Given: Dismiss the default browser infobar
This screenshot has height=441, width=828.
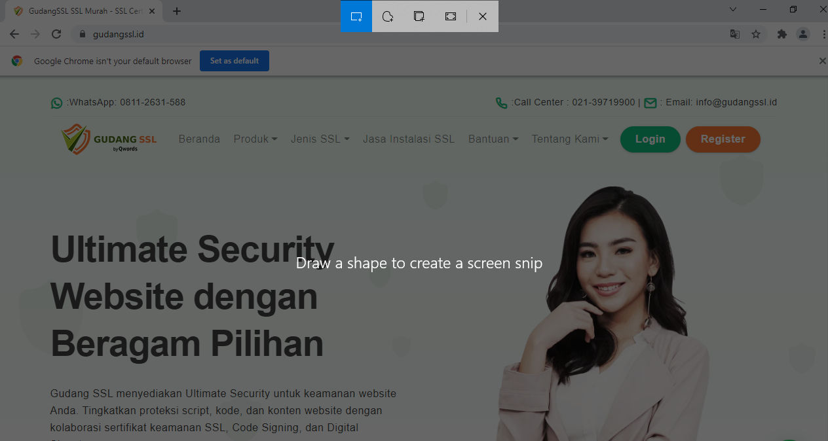Looking at the screenshot, I should pos(822,61).
